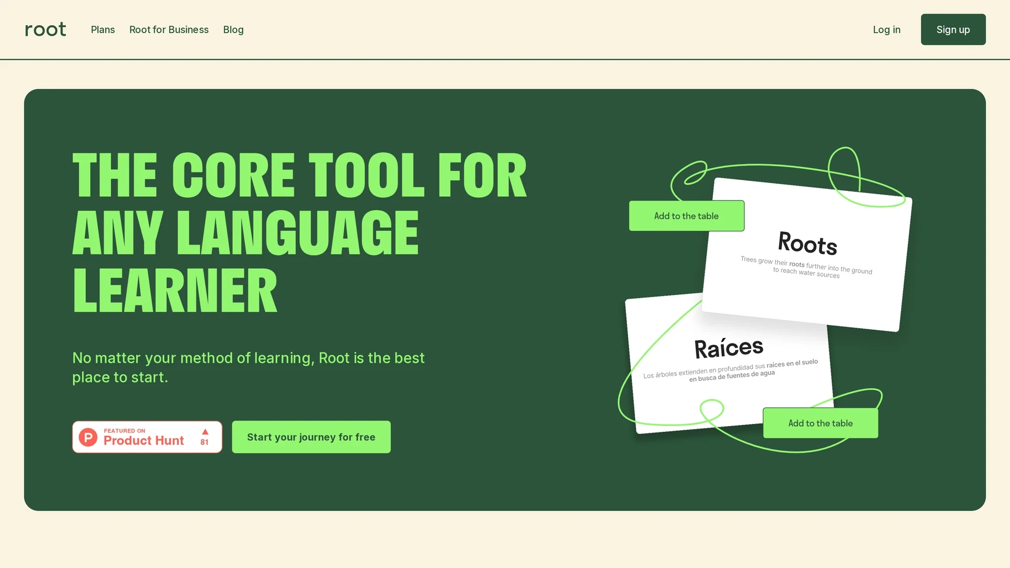Click the root logo
Image resolution: width=1010 pixels, height=568 pixels.
(x=45, y=29)
